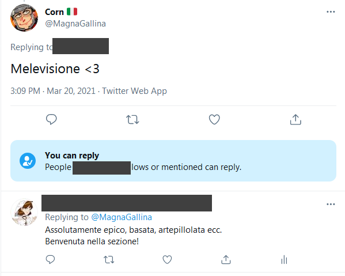Screen dimensions: 345x276
Task: Retweet the Melevisione tweet
Action: coord(132,120)
